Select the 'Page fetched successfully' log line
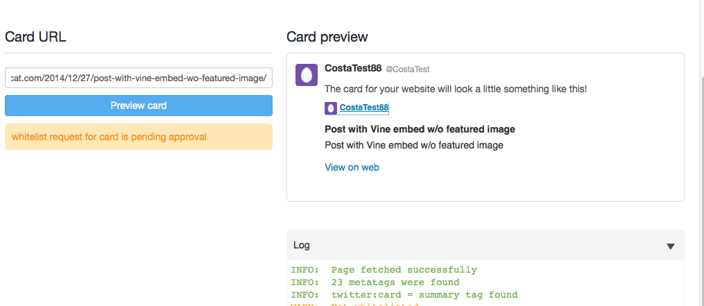Image resolution: width=704 pixels, height=306 pixels. (x=384, y=270)
